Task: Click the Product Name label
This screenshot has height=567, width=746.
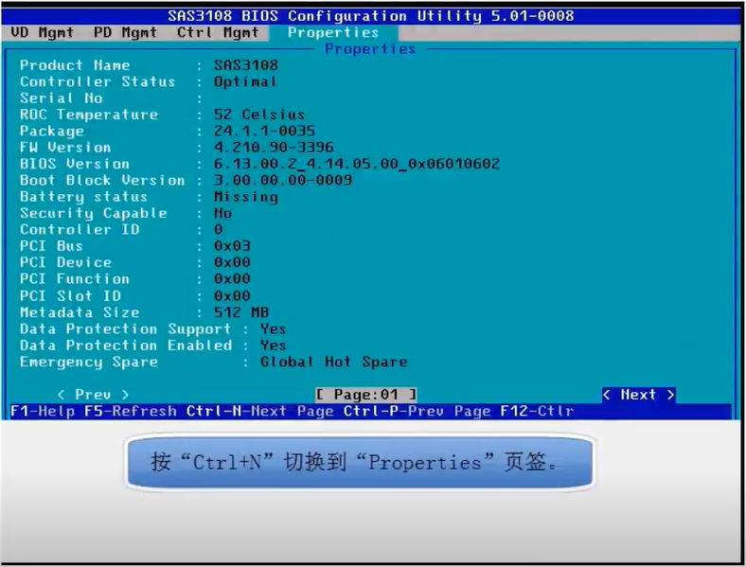Action: click(75, 65)
